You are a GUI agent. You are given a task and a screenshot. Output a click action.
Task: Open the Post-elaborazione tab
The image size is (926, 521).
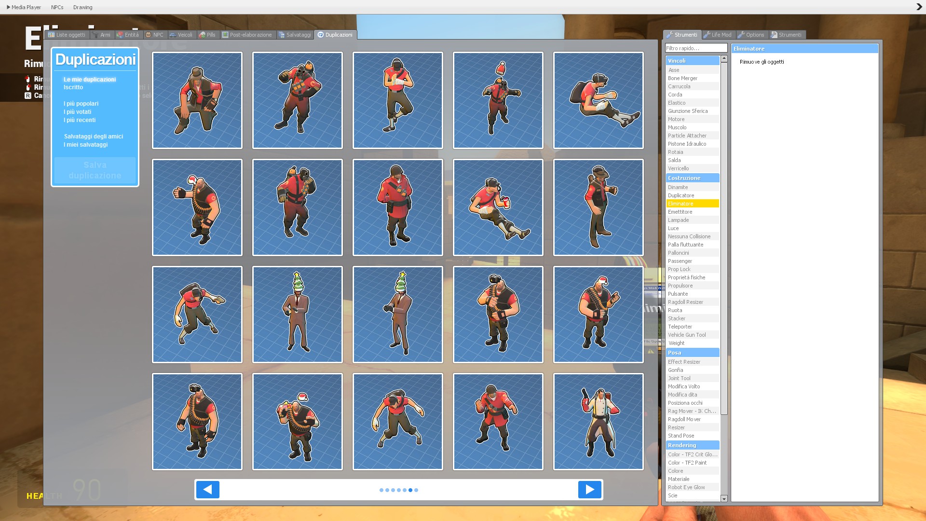[x=247, y=35]
